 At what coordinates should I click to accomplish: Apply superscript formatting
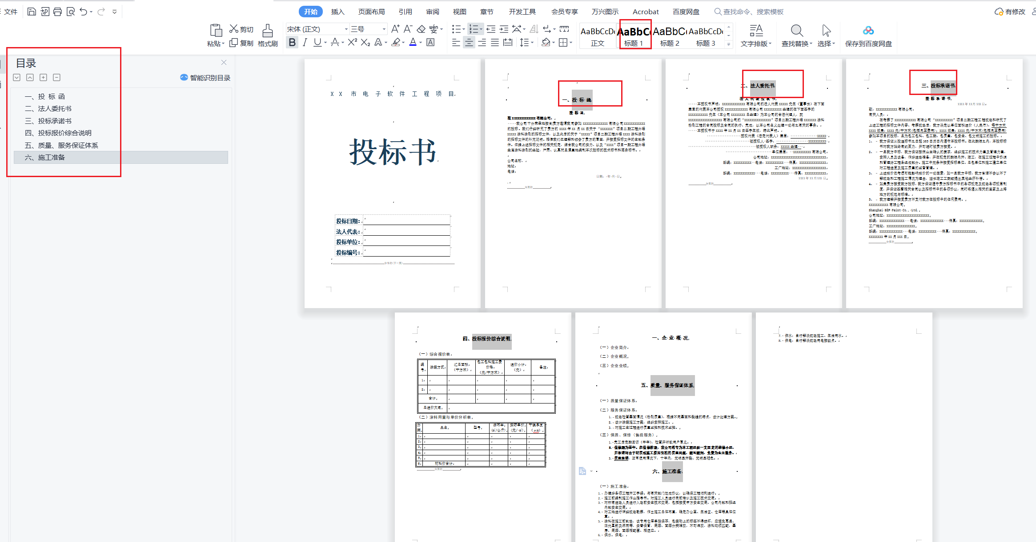click(352, 42)
